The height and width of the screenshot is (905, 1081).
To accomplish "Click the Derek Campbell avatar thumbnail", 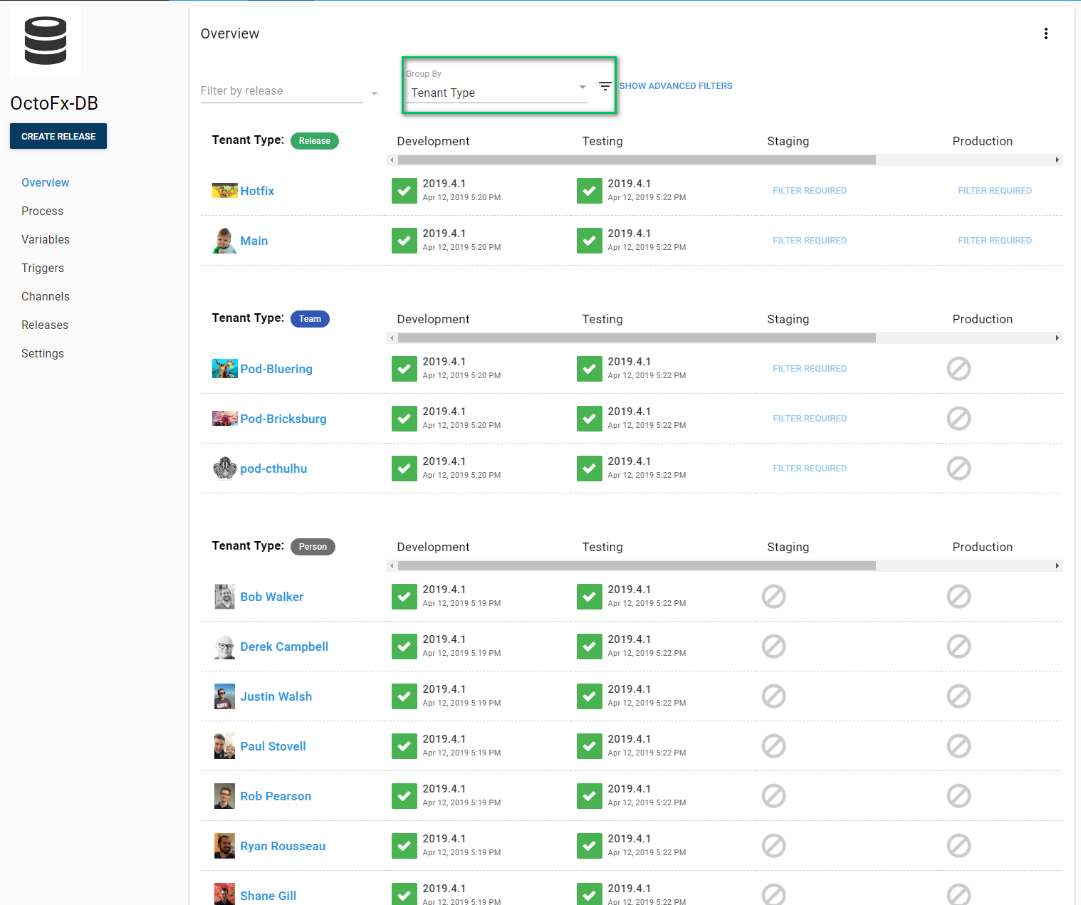I will [224, 647].
